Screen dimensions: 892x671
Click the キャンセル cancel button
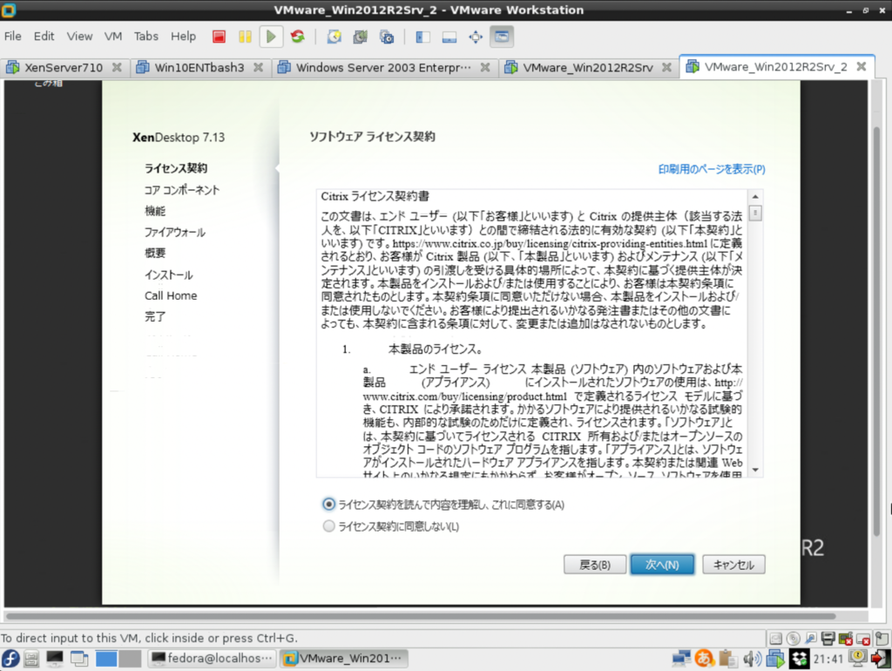pyautogui.click(x=733, y=565)
